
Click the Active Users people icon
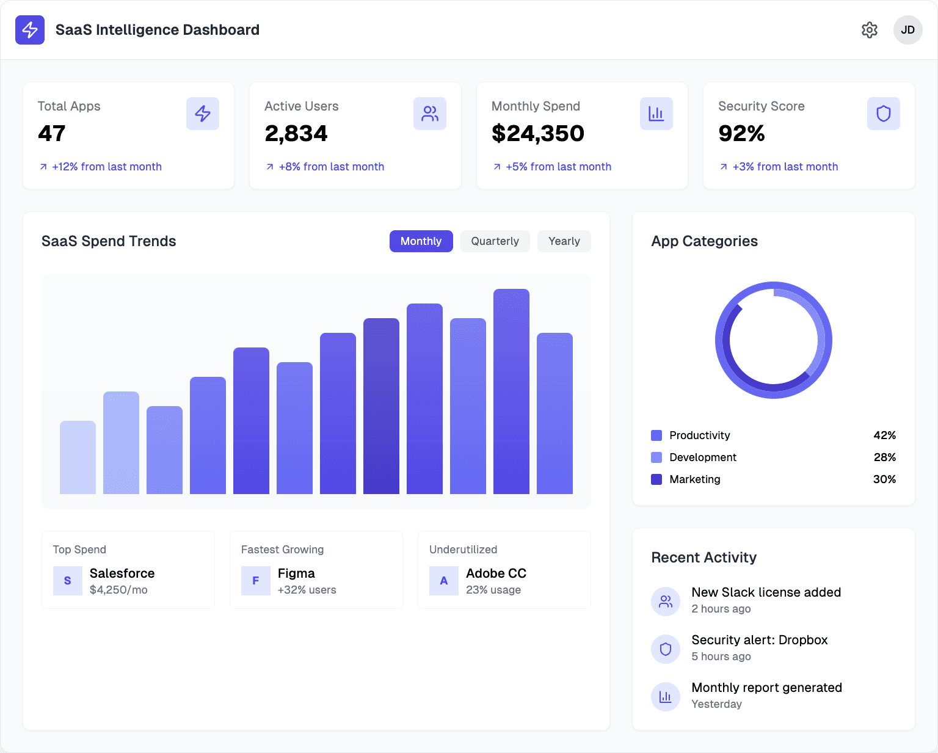pyautogui.click(x=429, y=114)
